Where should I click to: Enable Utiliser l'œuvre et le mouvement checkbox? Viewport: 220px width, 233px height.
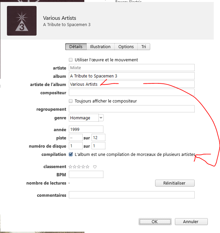(71, 60)
